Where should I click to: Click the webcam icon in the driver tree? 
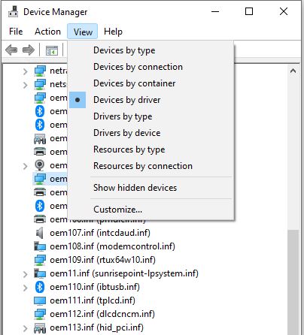40,165
